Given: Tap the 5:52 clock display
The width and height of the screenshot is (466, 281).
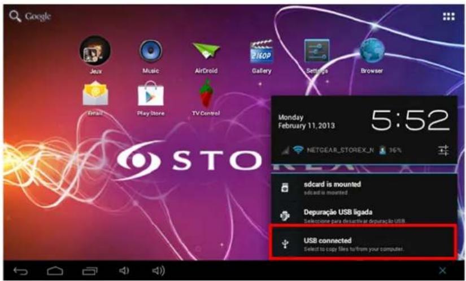Looking at the screenshot, I should (x=410, y=120).
